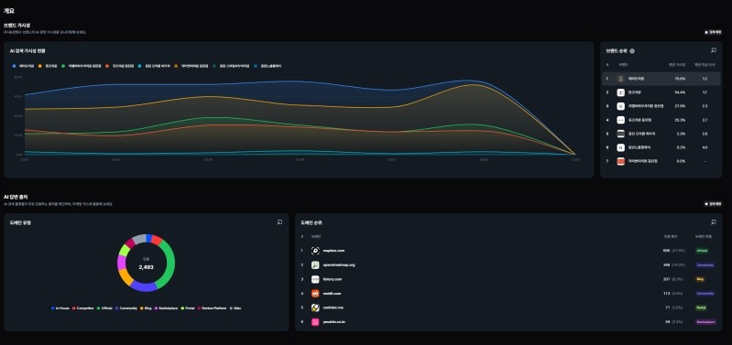
Task: Click the Marketplace tag in yeoshin.co.kr row
Action: point(705,322)
